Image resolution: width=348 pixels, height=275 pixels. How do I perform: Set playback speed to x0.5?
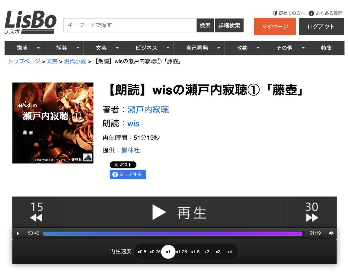[x=142, y=252]
